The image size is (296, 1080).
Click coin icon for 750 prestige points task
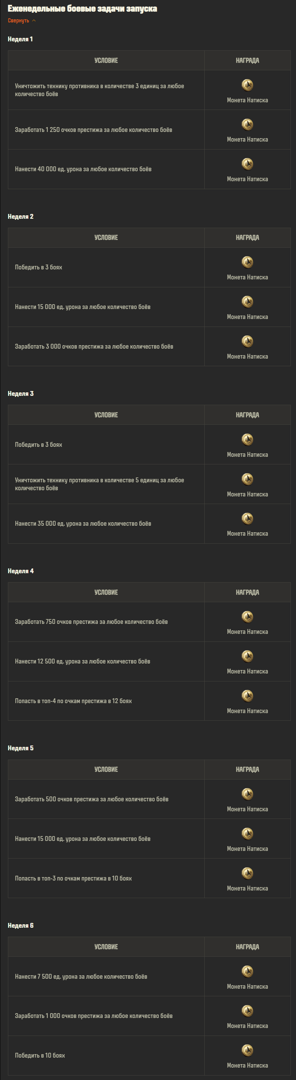click(247, 617)
